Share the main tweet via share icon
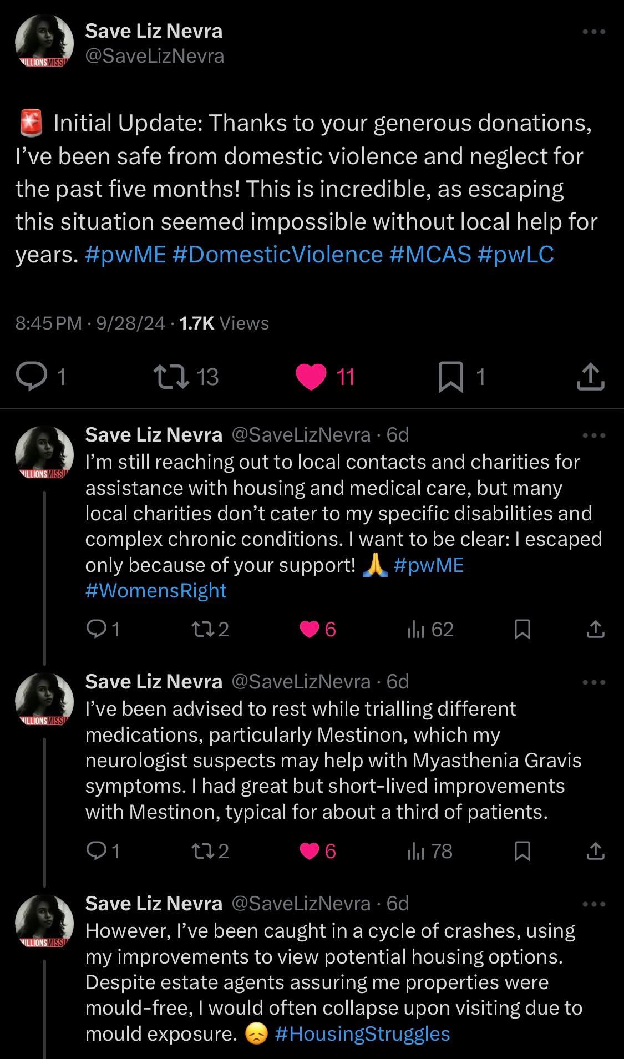This screenshot has width=624, height=1059. (x=590, y=377)
